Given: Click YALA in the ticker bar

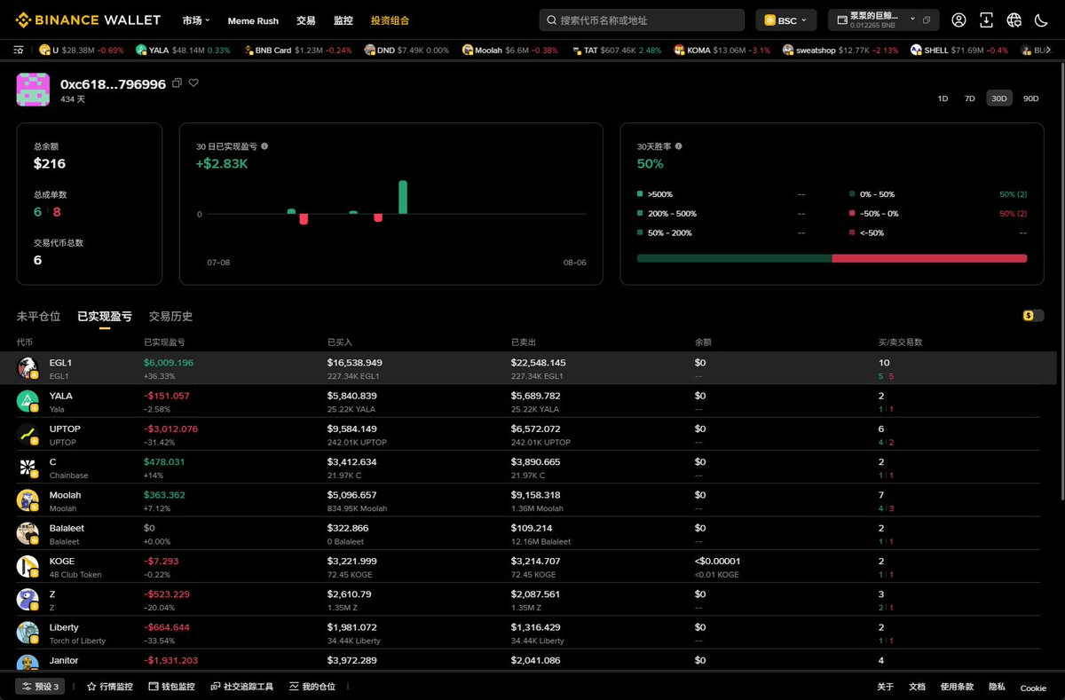Looking at the screenshot, I should tap(182, 51).
